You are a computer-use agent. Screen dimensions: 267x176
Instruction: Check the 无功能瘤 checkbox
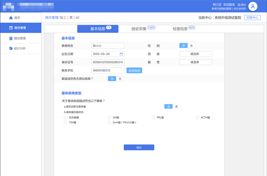click(65, 118)
